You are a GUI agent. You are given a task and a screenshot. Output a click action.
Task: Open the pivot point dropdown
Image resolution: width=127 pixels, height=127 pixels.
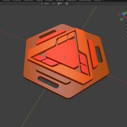[x=54, y=3]
